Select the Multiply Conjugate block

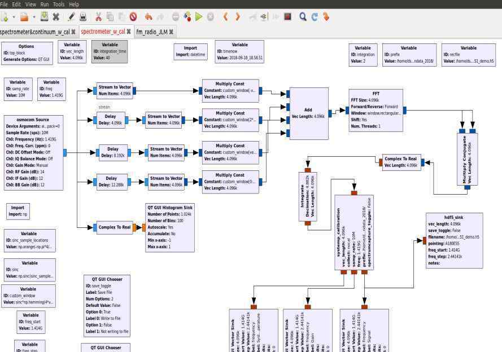467,159
